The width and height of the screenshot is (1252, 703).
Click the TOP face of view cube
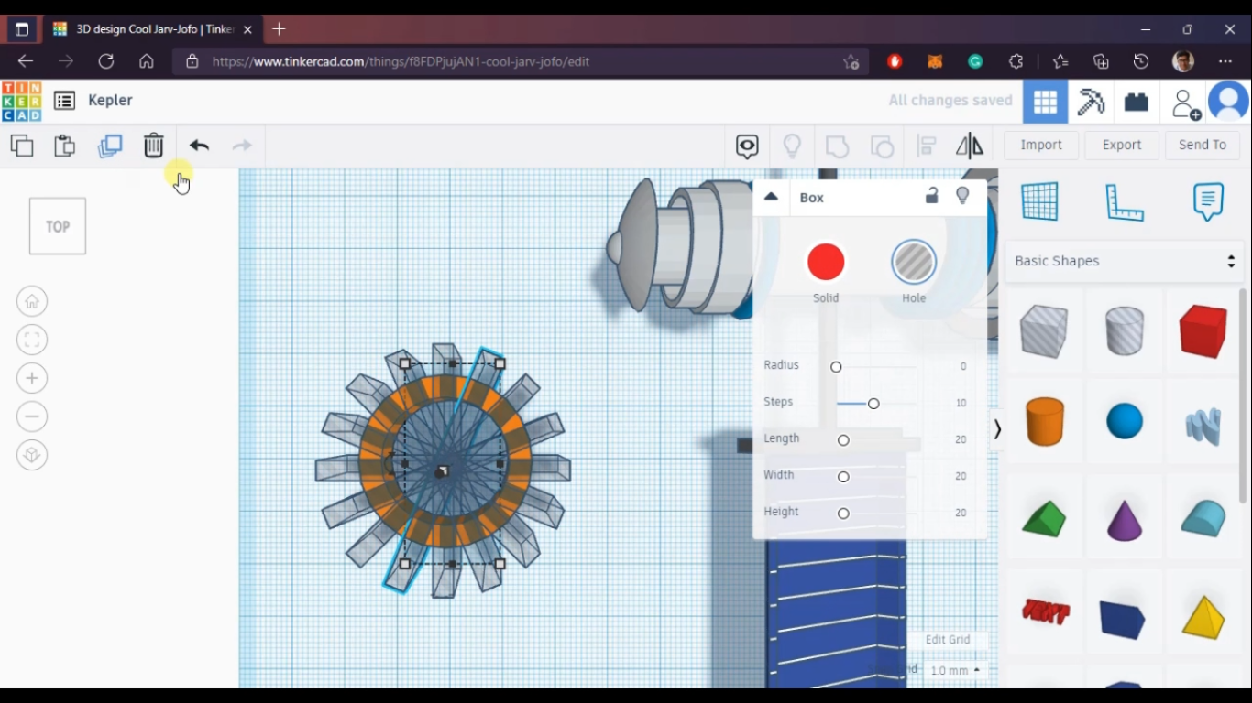click(58, 226)
